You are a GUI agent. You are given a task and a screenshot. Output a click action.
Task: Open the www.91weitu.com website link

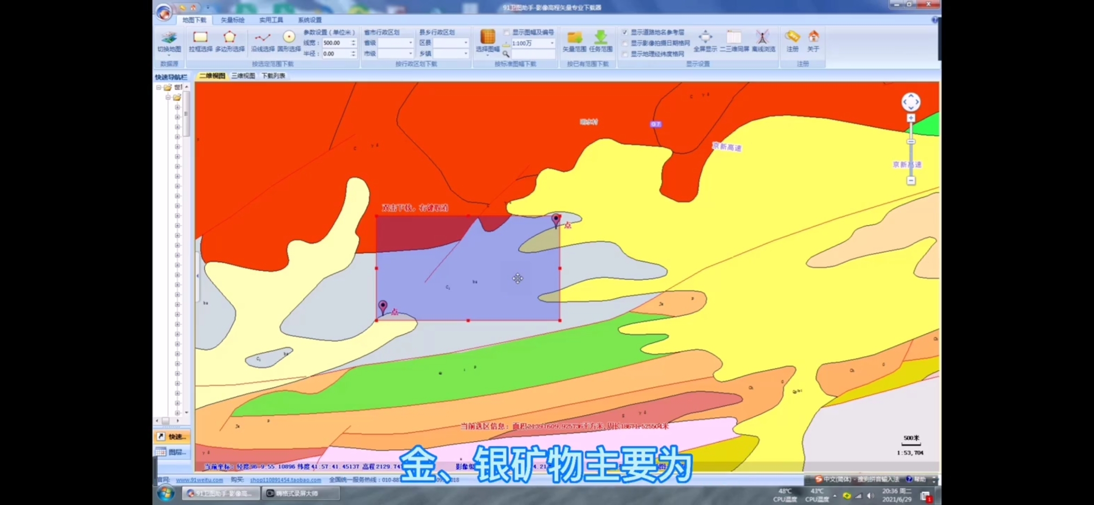[200, 480]
